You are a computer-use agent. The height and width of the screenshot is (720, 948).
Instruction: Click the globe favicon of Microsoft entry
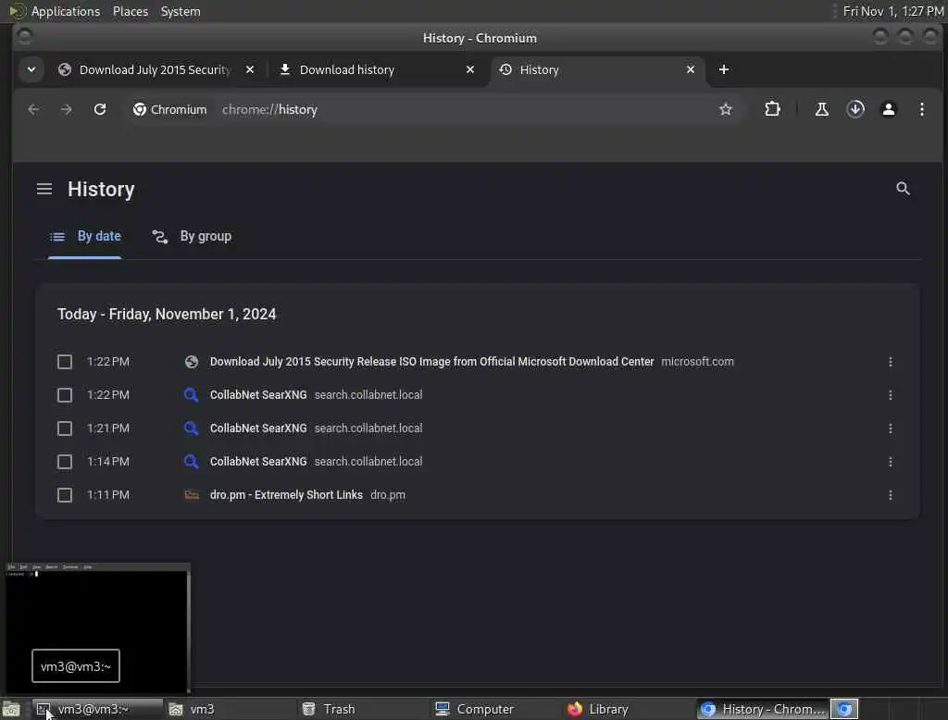coord(191,362)
